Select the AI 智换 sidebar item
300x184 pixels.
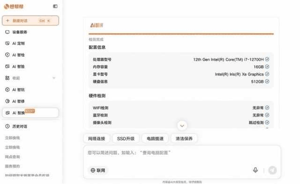click(x=30, y=113)
